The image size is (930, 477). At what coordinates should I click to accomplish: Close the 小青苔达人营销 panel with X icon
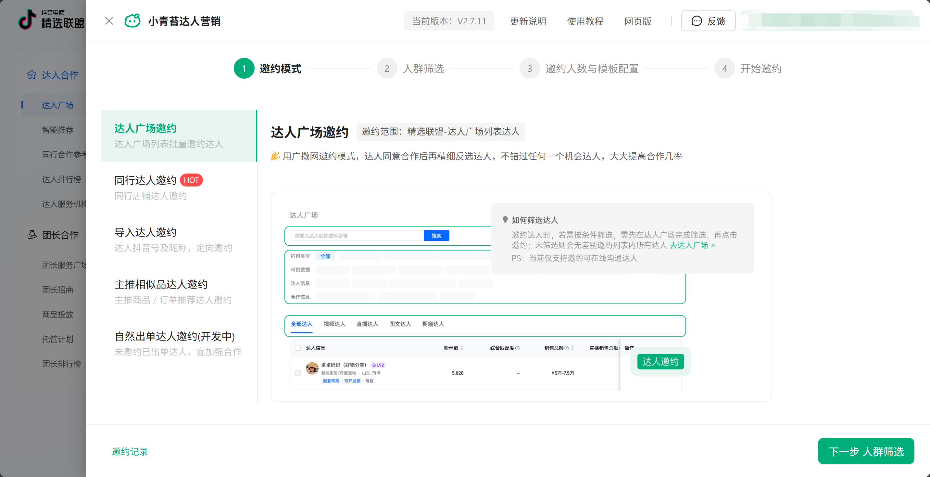pyautogui.click(x=109, y=21)
